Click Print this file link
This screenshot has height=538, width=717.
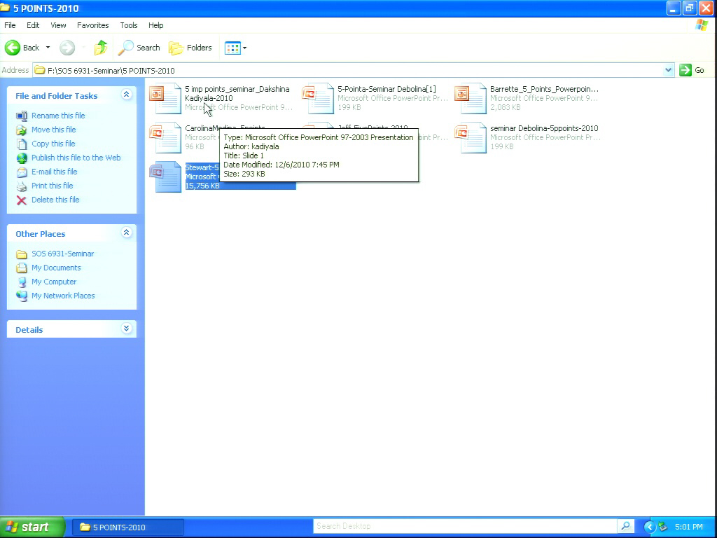pyautogui.click(x=52, y=186)
